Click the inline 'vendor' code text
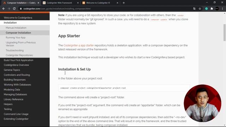Screen dimensions: 226x127 [180, 15]
